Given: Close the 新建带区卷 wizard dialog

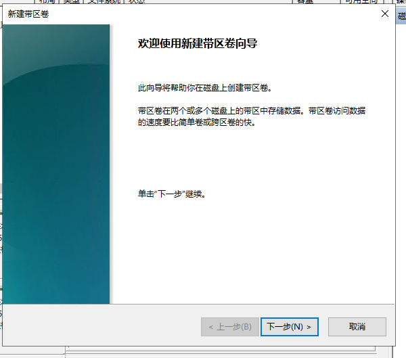Looking at the screenshot, I should pos(385,14).
